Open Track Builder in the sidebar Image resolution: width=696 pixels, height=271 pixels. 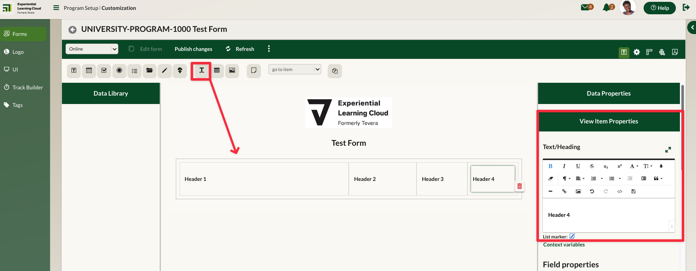pyautogui.click(x=23, y=88)
